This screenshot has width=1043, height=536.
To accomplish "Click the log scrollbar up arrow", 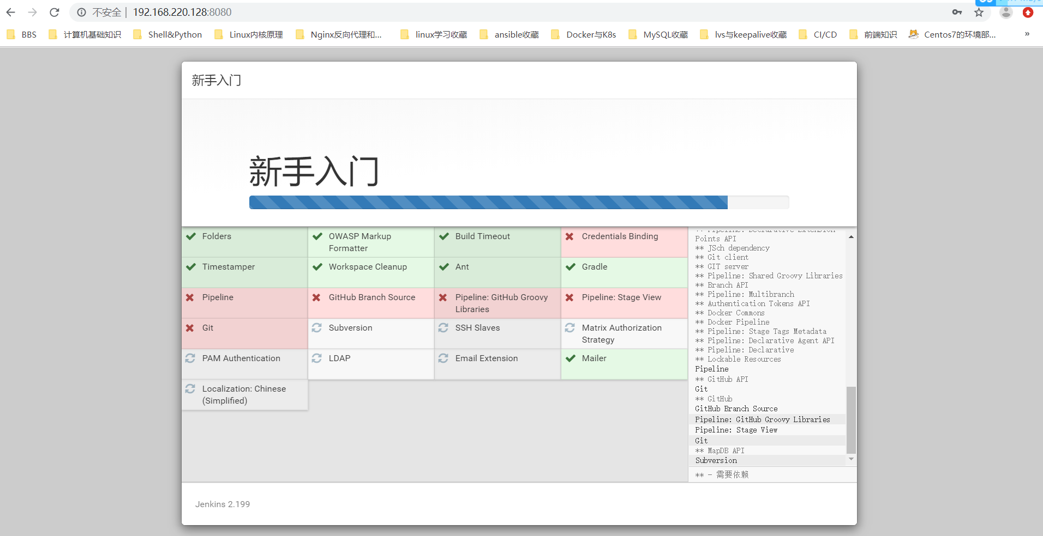I will [851, 237].
